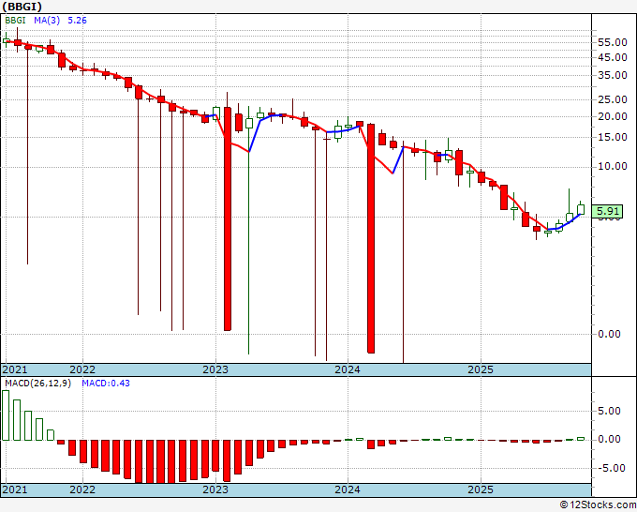Click 2024 on the MACD time axis
637x512 pixels.
(x=348, y=489)
